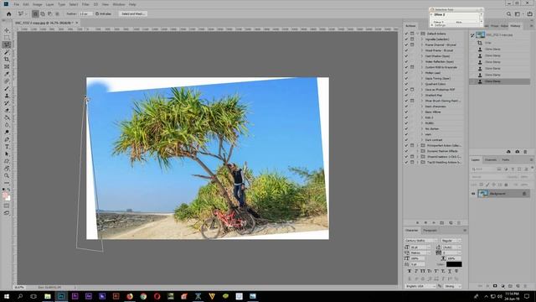This screenshot has width=536, height=302.
Task: Begin recording in Actions panel
Action: (425, 223)
